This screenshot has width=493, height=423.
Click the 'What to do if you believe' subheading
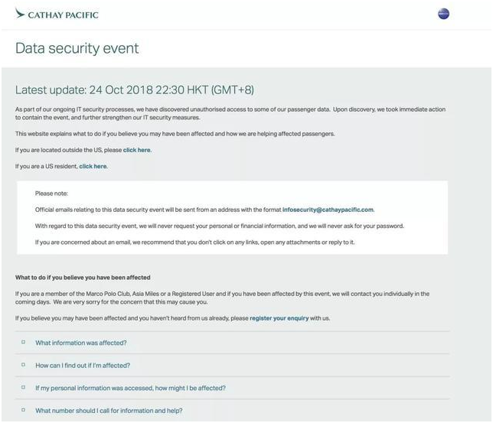[83, 277]
